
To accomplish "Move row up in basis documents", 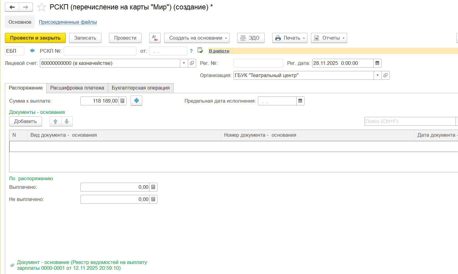I will pyautogui.click(x=55, y=121).
